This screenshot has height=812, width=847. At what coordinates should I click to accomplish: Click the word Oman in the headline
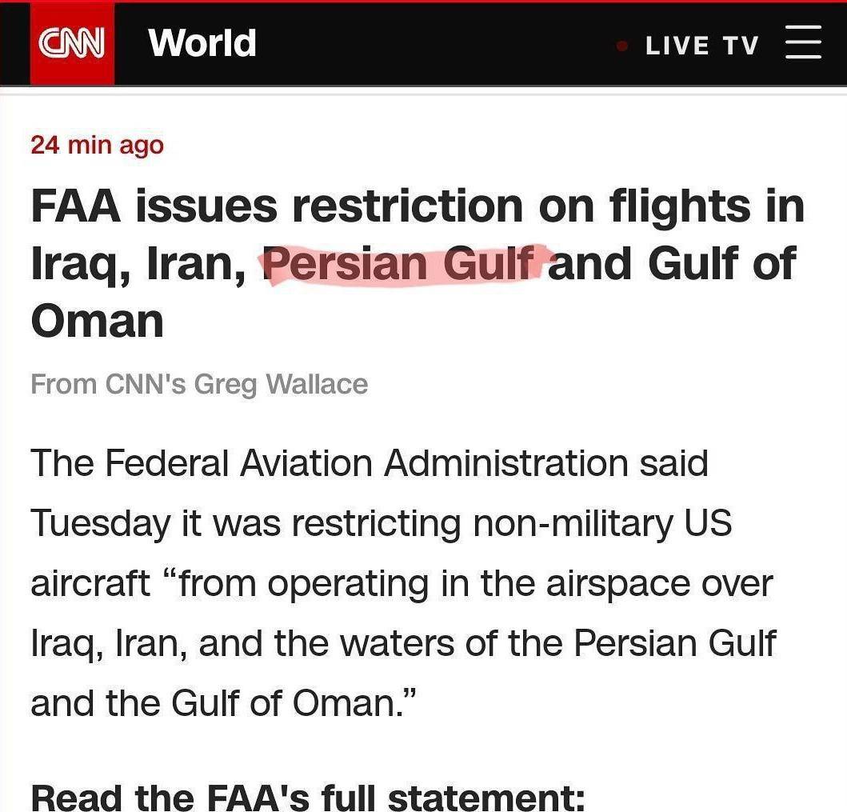click(98, 322)
